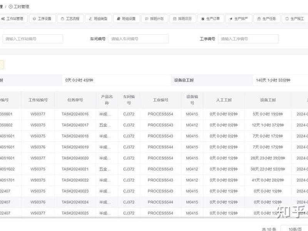Click PROCESS554 in the TASK20240020 row
The height and width of the screenshot is (231, 308).
point(161,158)
